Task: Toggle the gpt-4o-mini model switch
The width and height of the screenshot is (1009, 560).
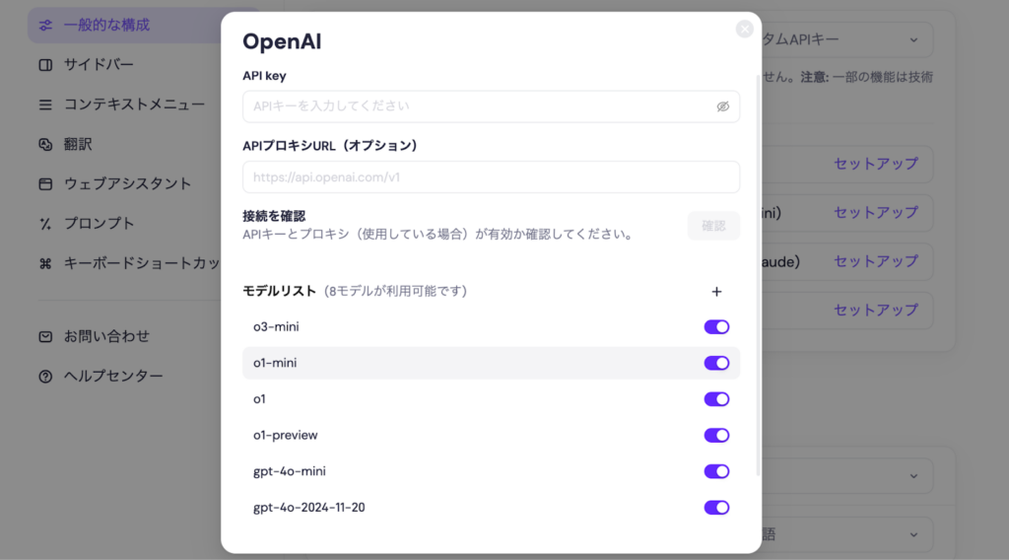Action: (x=716, y=471)
